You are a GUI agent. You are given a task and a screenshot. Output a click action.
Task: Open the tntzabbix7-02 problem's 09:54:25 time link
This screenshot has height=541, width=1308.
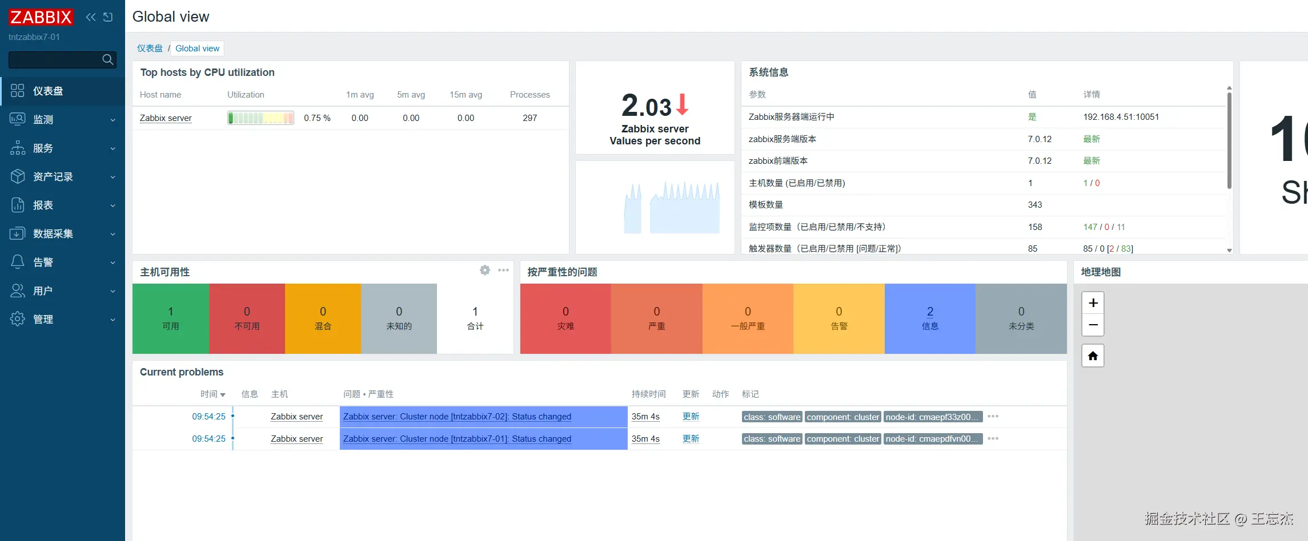click(x=208, y=417)
